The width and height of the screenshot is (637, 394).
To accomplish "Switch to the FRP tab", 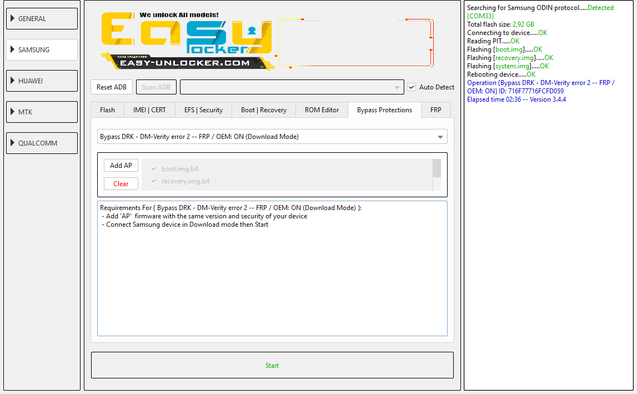I will (x=436, y=110).
